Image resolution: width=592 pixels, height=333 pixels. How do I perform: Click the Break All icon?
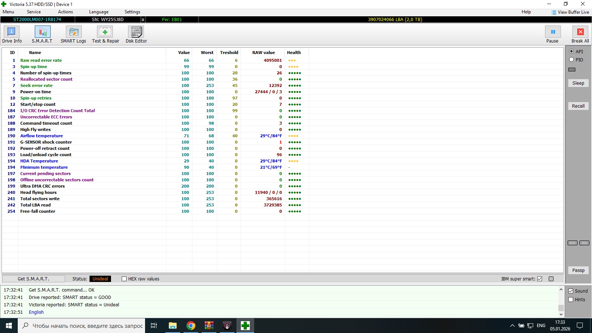580,32
